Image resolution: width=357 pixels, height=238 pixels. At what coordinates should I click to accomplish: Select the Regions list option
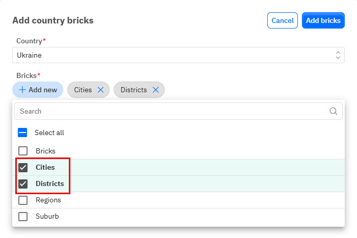pos(48,200)
